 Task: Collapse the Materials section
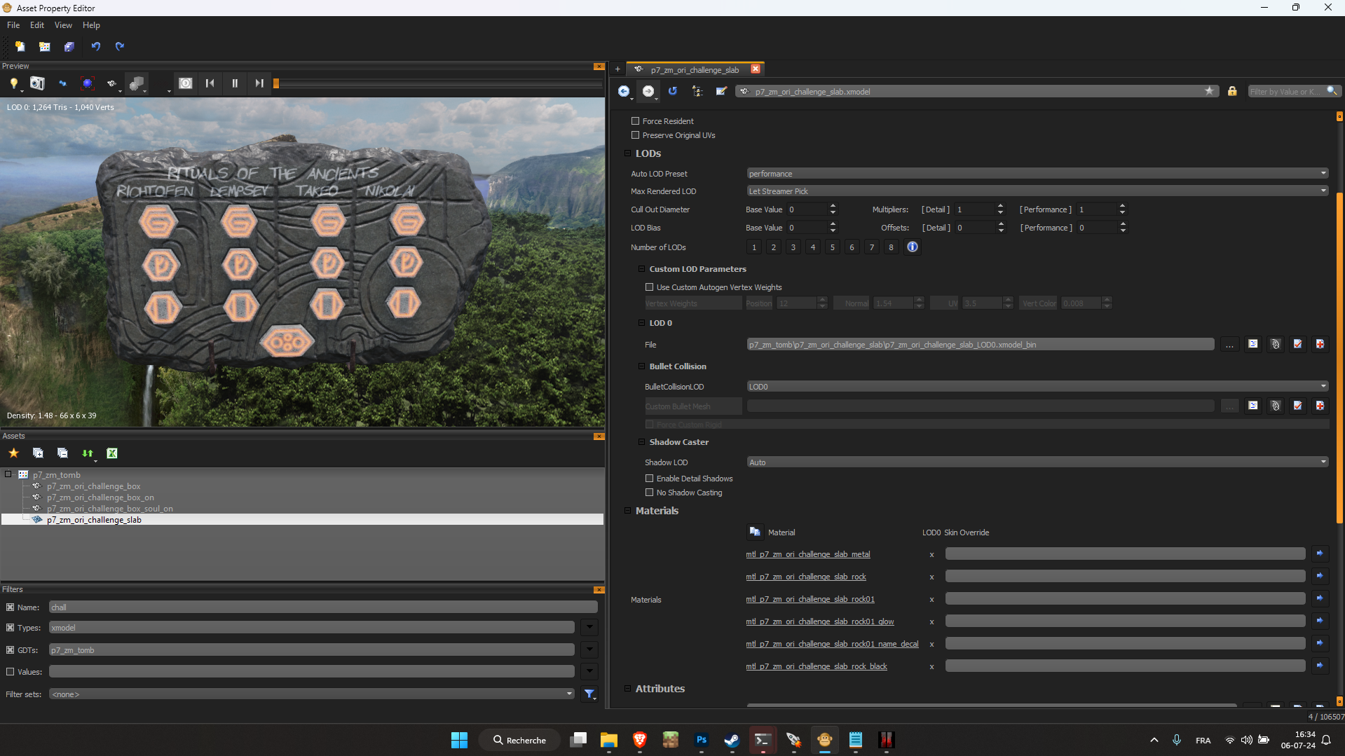627,511
